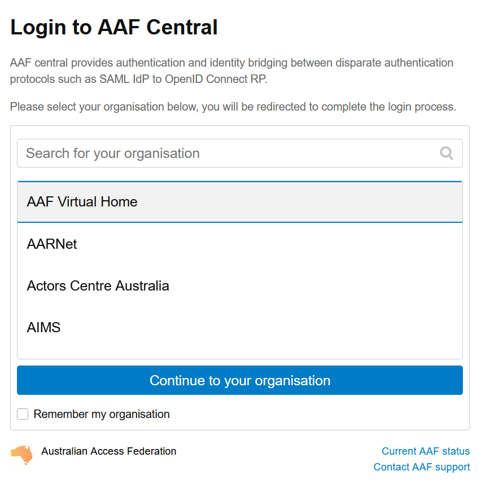Open the Contact AAF support link
The image size is (481, 484).
[422, 467]
